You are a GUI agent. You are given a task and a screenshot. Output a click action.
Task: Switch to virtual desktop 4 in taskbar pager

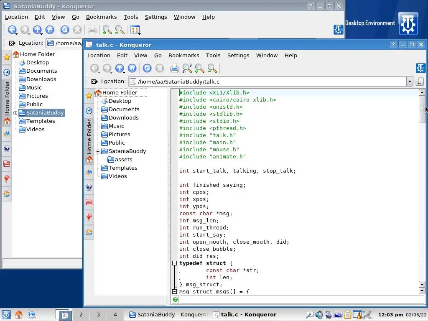coord(115,315)
